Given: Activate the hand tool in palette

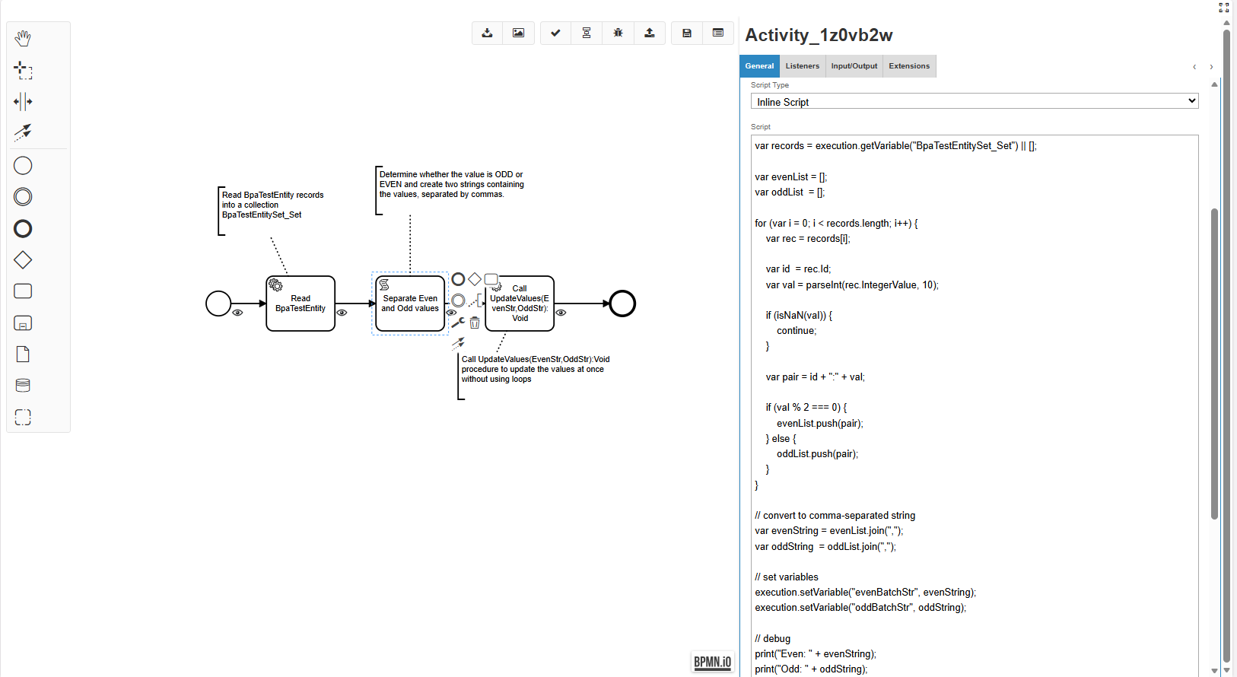Looking at the screenshot, I should click(23, 38).
